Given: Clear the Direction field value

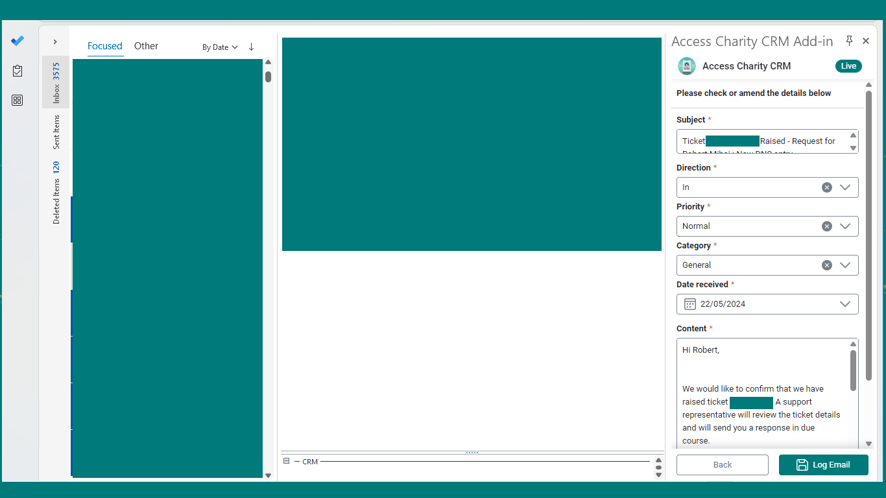Looking at the screenshot, I should coord(827,187).
